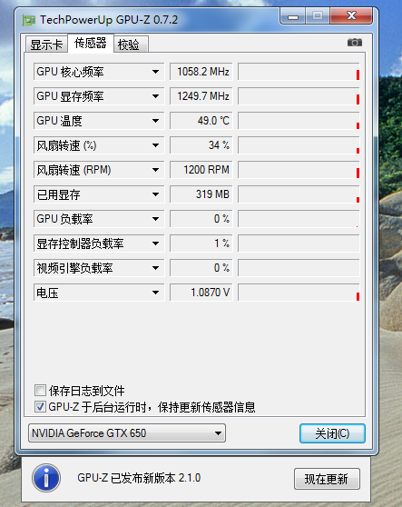Image resolution: width=402 pixels, height=507 pixels.
Task: Open NVIDIA GeForce GTX 650 selector
Action: (127, 433)
